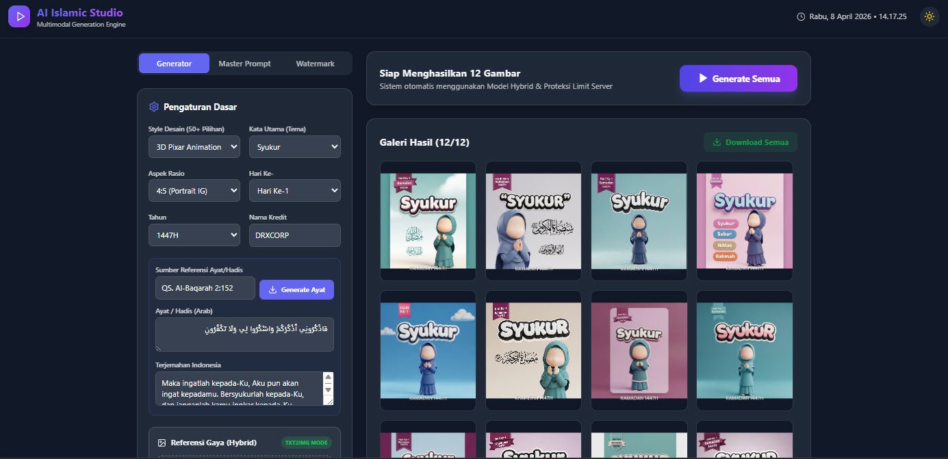This screenshot has height=459, width=948.
Task: Click the Sumber Referensi Ayat/Hadis field
Action: [x=205, y=288]
